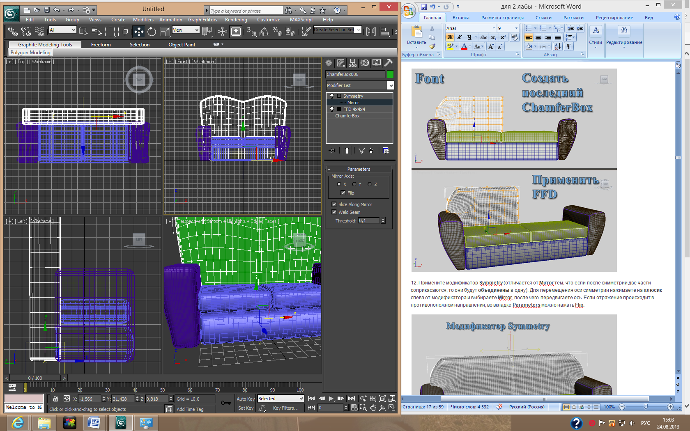Toggle Bold formatting in Word

450,37
